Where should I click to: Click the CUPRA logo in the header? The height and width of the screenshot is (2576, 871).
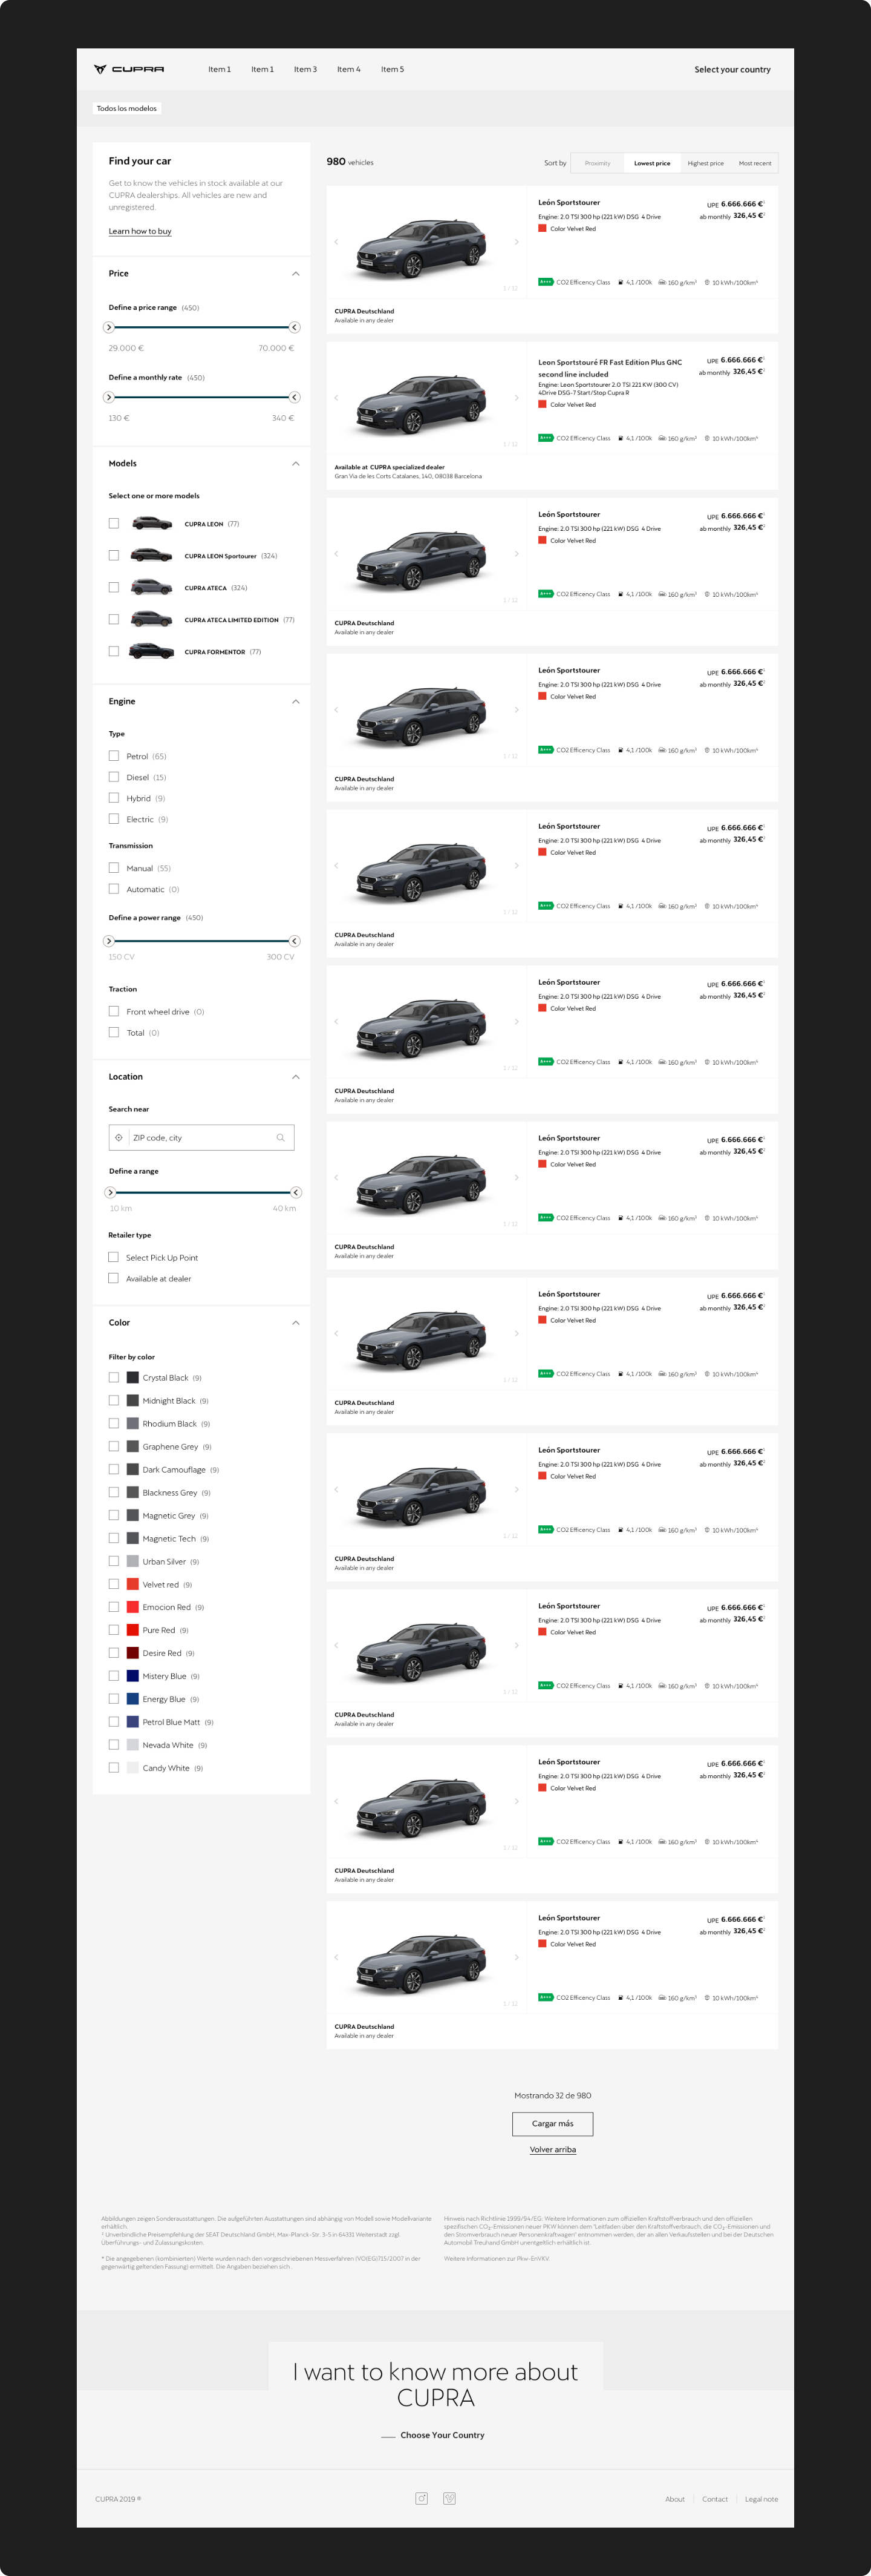(129, 70)
